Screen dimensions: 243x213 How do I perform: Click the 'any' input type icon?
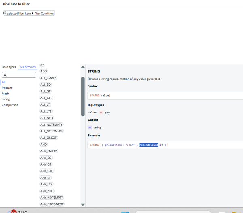tap(101, 113)
